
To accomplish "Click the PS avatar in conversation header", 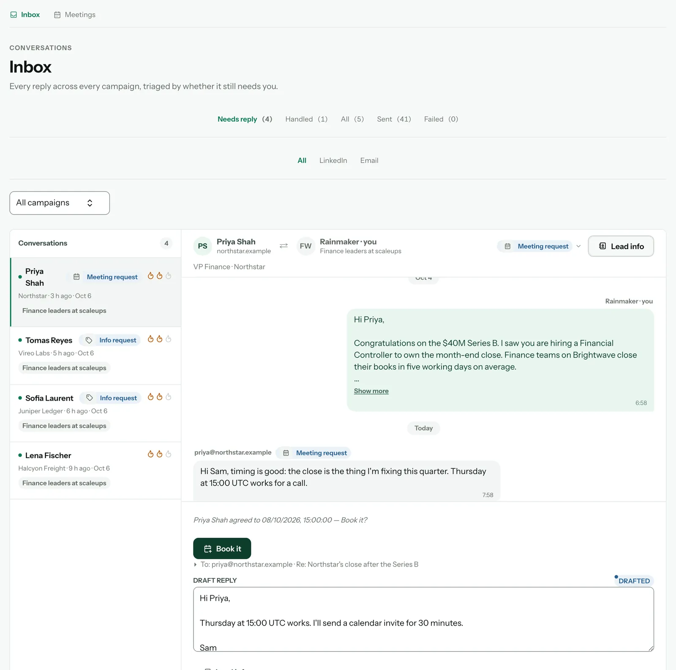I will pyautogui.click(x=203, y=246).
